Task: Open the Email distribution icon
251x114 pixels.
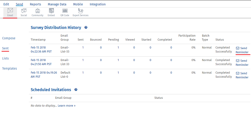Action: pyautogui.click(x=10, y=12)
